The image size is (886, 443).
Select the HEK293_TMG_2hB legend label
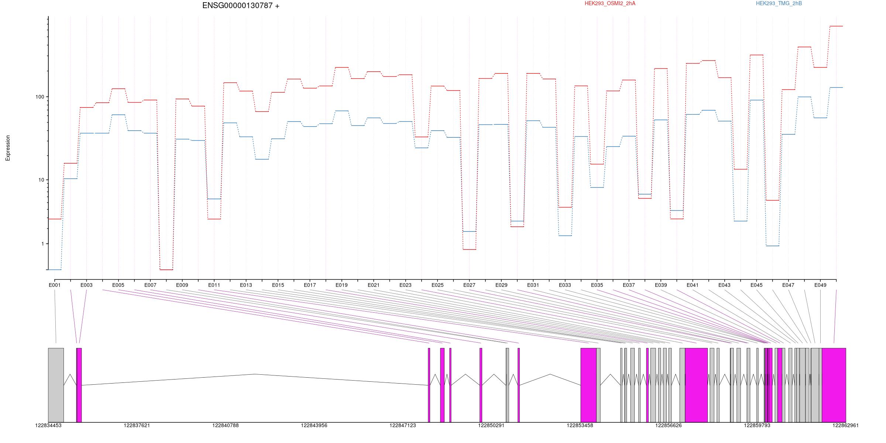coord(779,4)
